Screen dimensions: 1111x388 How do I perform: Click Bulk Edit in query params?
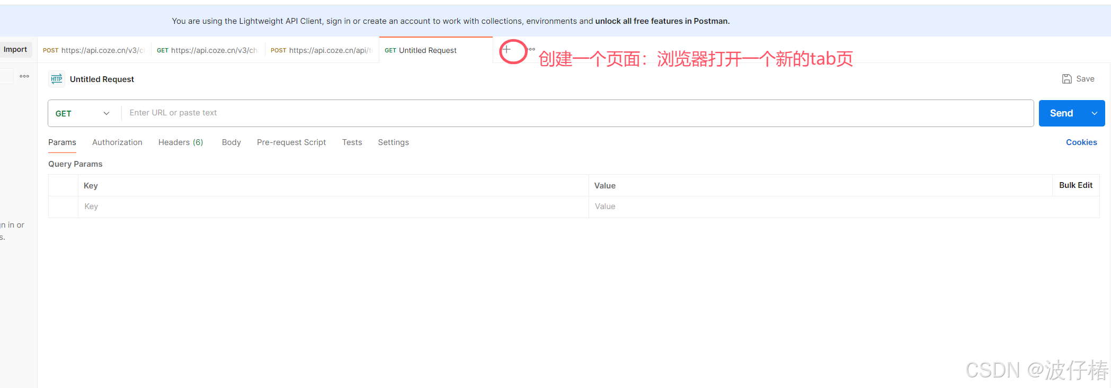(x=1076, y=185)
